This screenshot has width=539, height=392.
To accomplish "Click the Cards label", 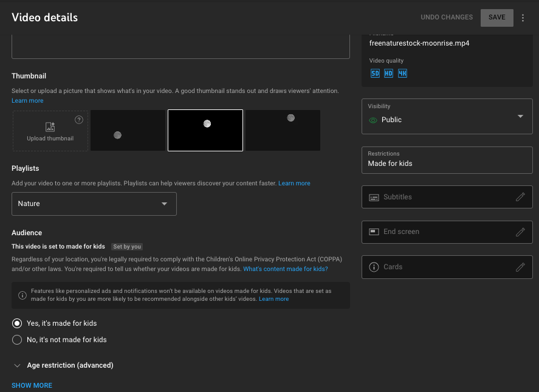I will click(393, 267).
